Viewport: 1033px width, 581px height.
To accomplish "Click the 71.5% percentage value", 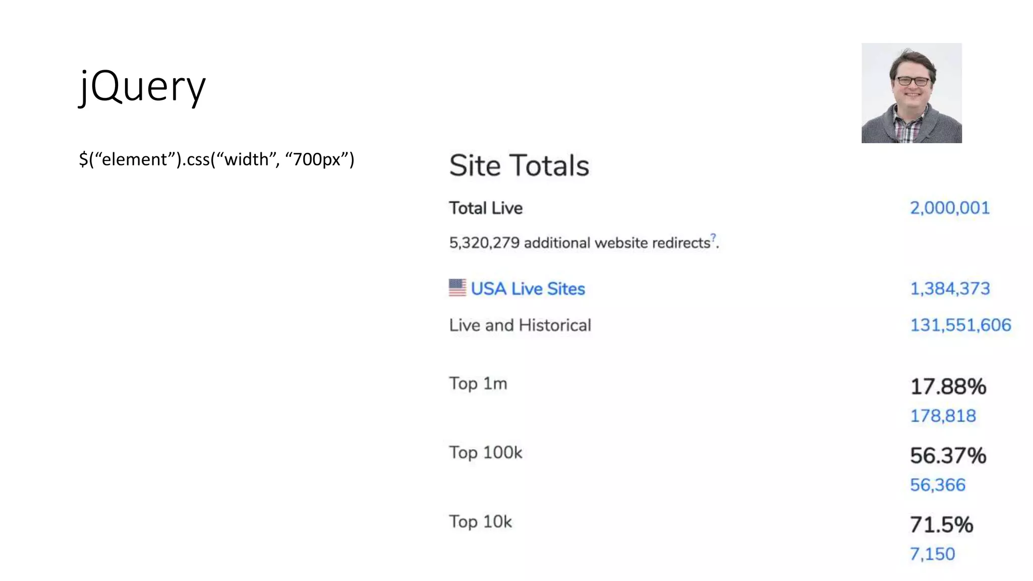I will [x=941, y=525].
